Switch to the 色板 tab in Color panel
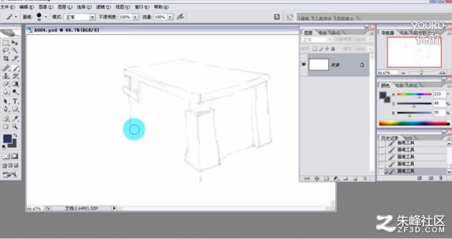This screenshot has height=239, width=452. 400,85
